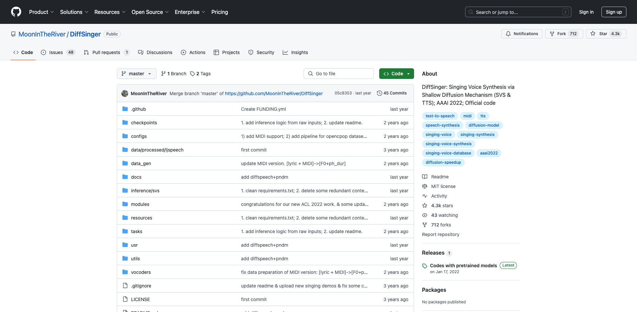Star the DiffSinger repository

606,34
